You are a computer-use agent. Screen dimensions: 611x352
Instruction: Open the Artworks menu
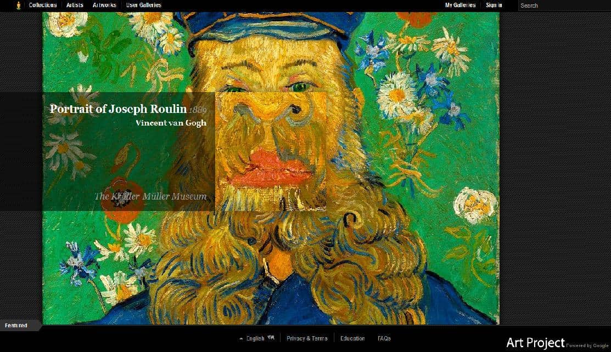click(104, 5)
